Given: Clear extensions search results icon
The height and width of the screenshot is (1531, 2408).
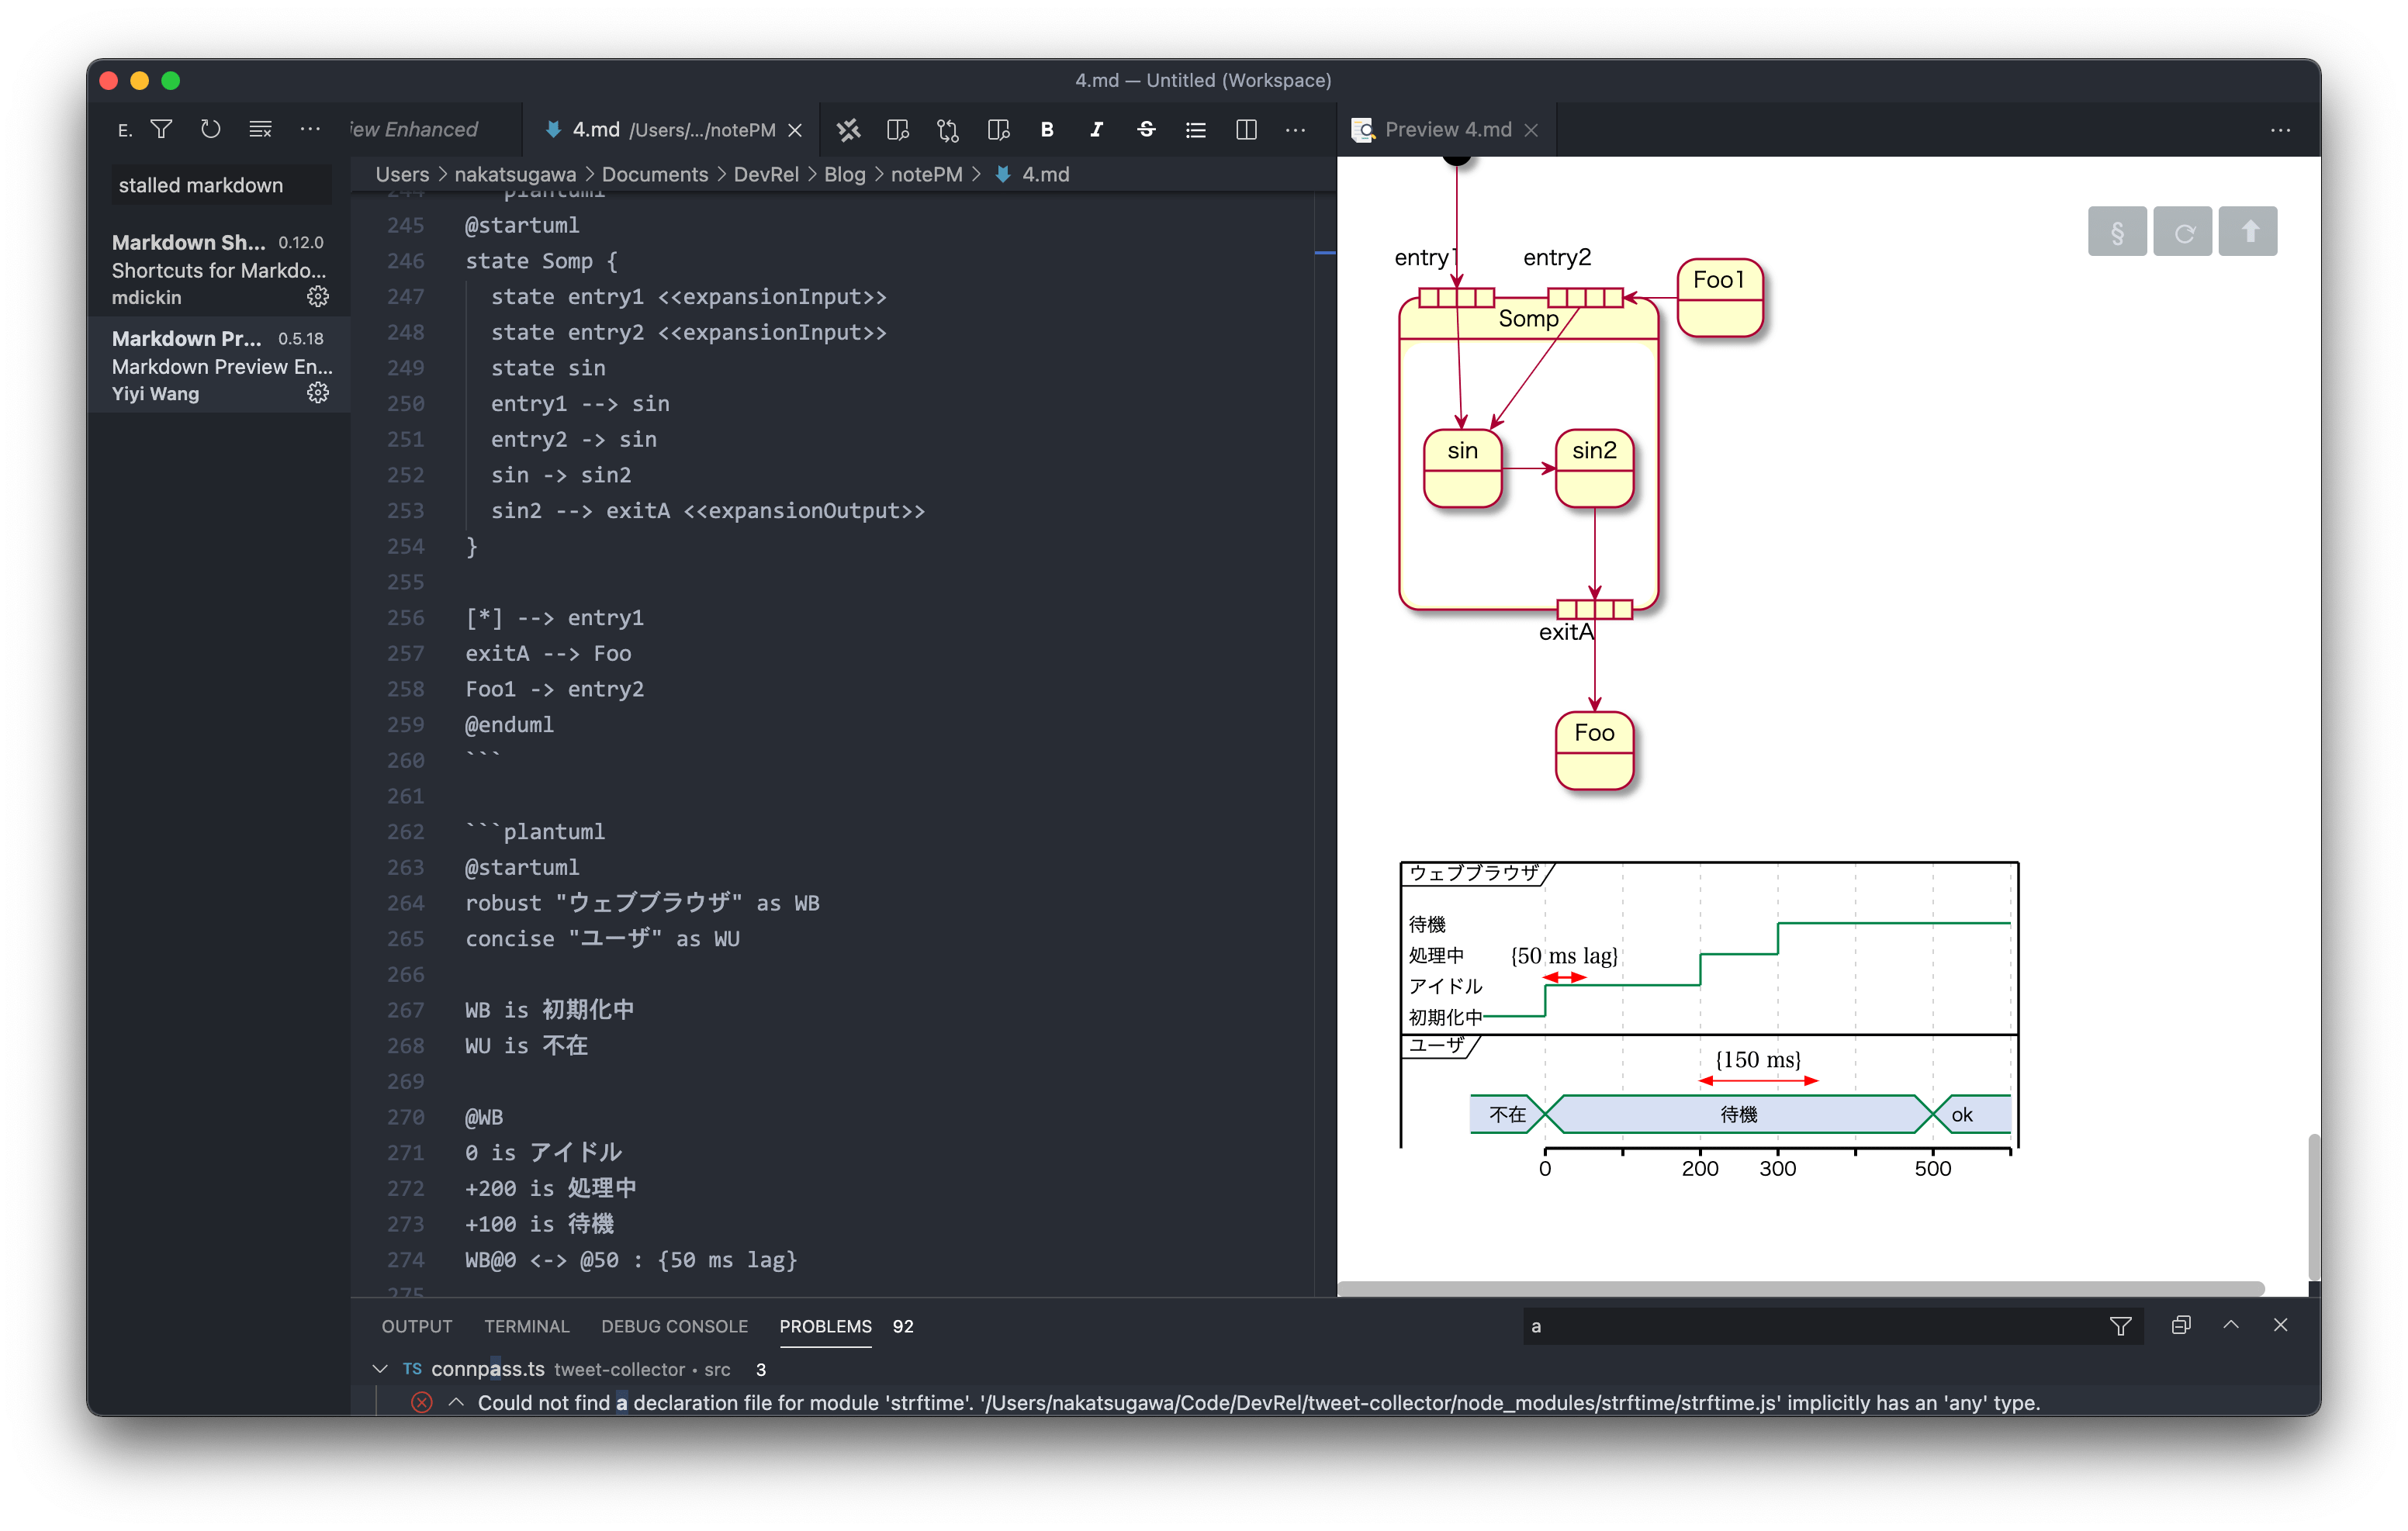Looking at the screenshot, I should (260, 129).
